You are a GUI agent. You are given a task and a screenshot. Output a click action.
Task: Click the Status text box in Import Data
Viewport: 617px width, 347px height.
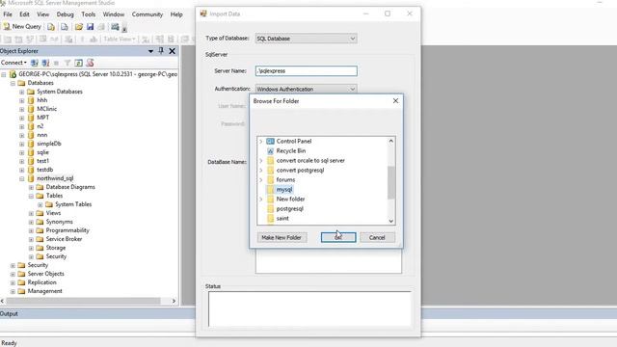309,308
